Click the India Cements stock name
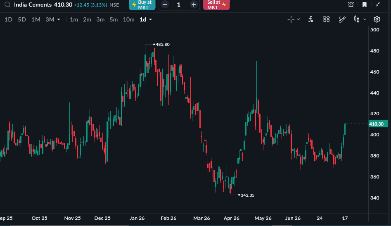The width and height of the screenshot is (391, 226). coord(33,5)
